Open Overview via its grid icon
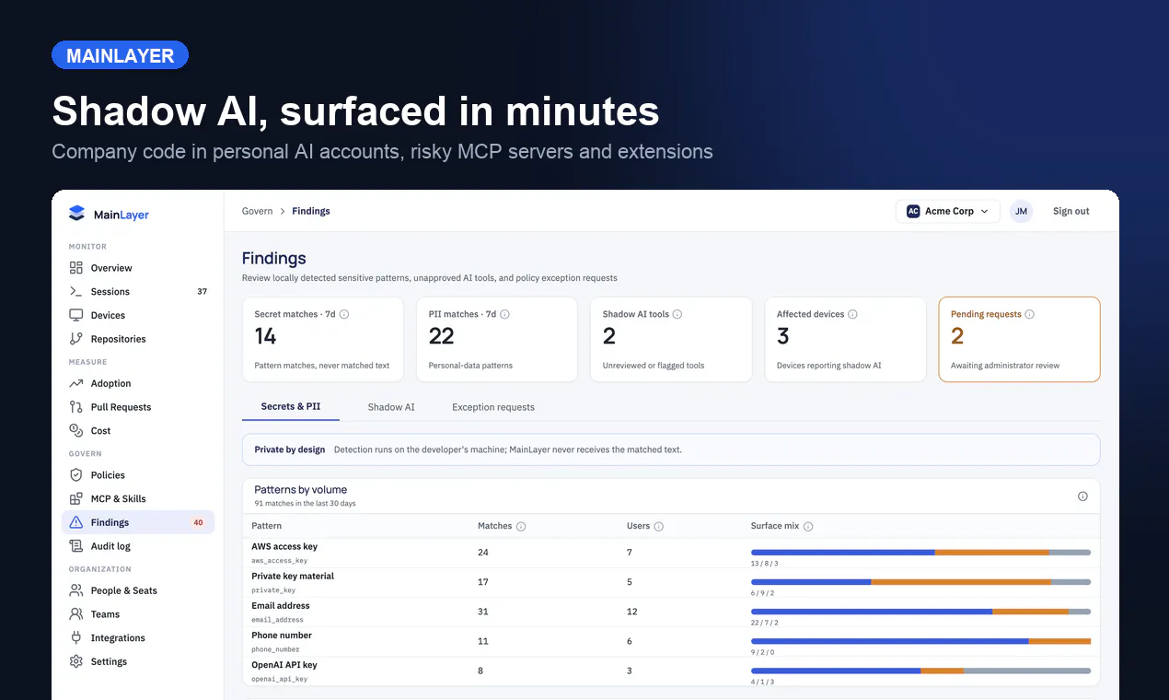 (x=76, y=268)
